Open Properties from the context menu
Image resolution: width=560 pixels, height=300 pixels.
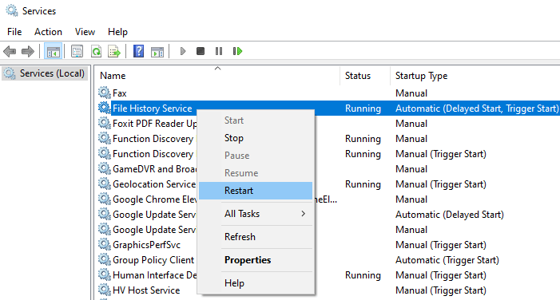pos(256,260)
